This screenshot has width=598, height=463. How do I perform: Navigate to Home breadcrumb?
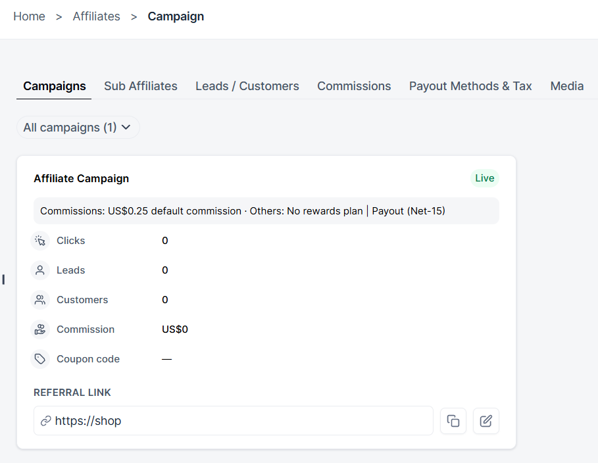[30, 16]
